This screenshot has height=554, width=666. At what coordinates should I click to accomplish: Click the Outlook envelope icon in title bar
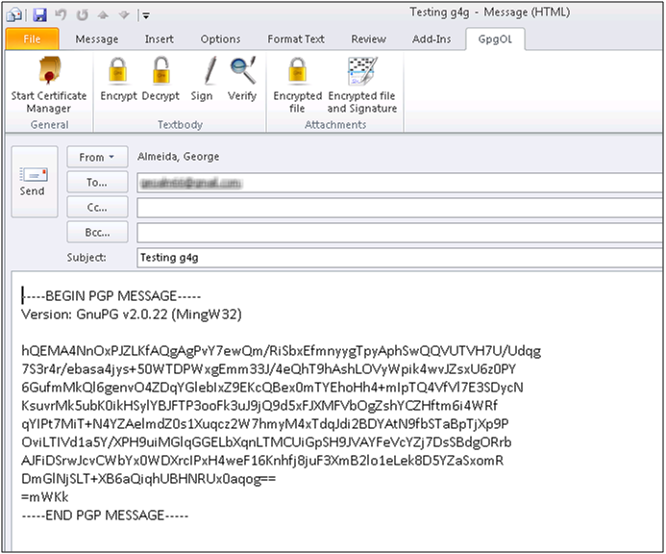tap(14, 15)
